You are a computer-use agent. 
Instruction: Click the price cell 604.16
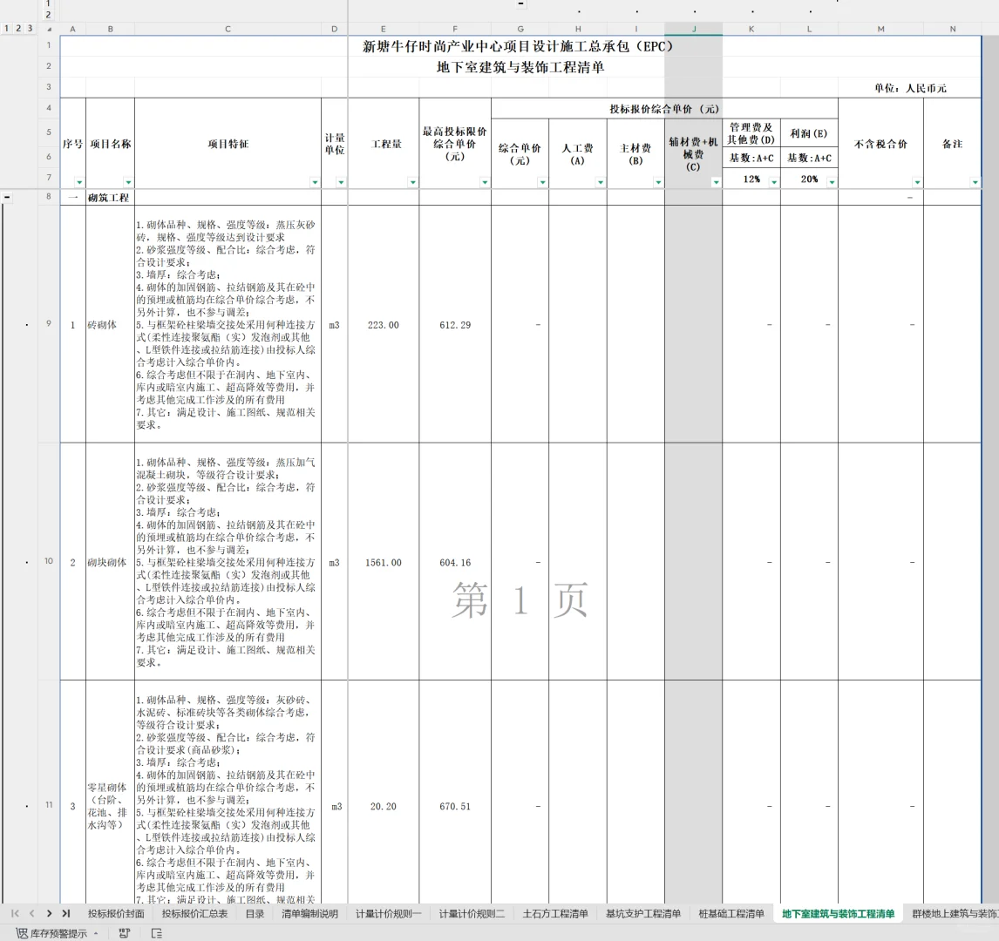point(455,562)
